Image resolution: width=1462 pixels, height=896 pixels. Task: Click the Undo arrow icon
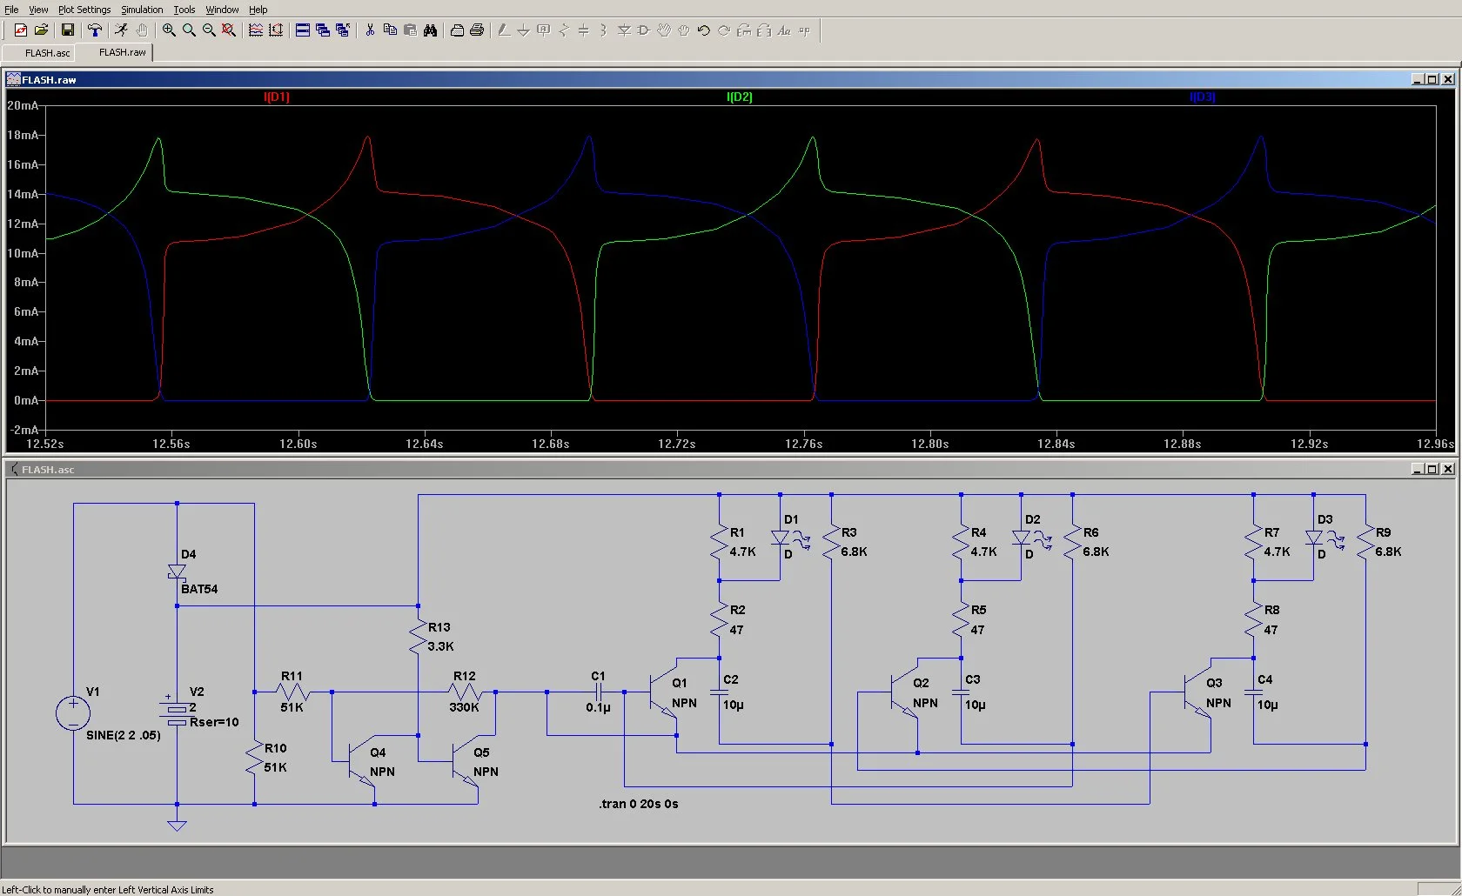click(704, 30)
